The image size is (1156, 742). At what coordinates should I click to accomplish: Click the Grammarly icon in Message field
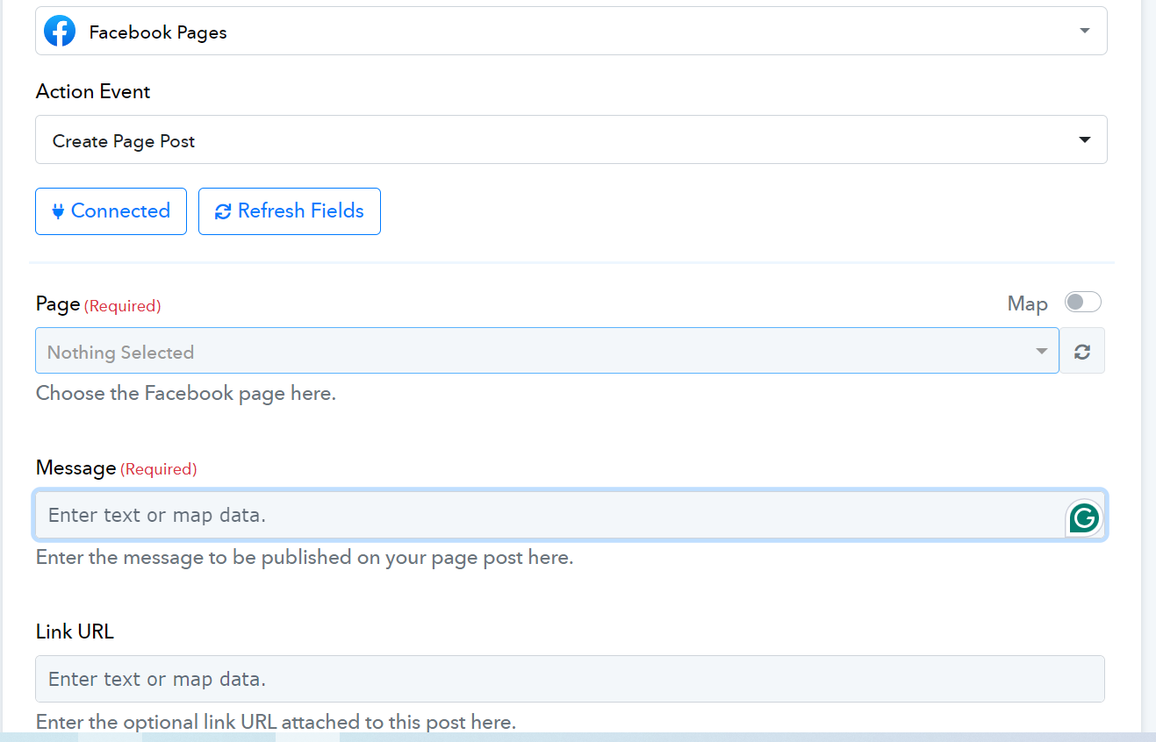1084,518
